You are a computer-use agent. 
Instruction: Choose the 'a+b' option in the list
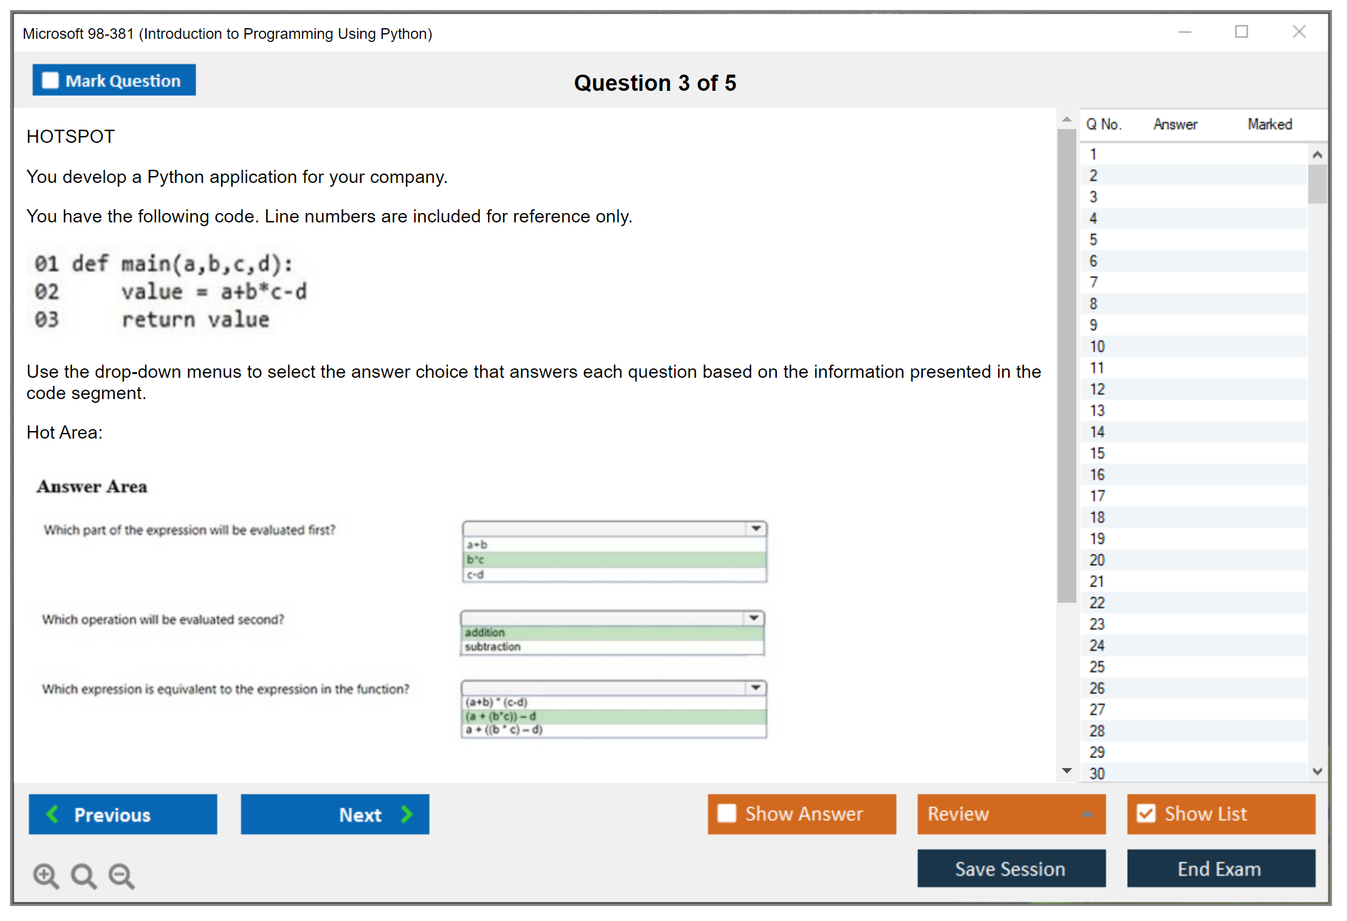[477, 544]
